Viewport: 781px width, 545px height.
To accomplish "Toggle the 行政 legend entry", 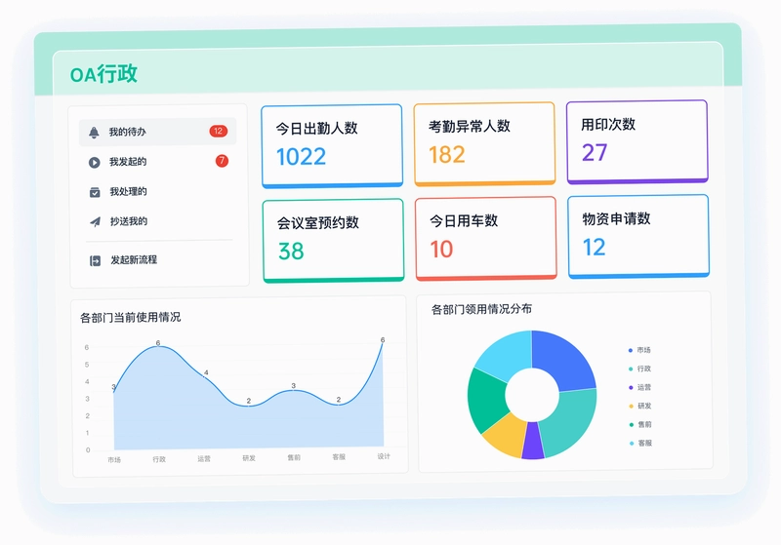I will click(640, 369).
